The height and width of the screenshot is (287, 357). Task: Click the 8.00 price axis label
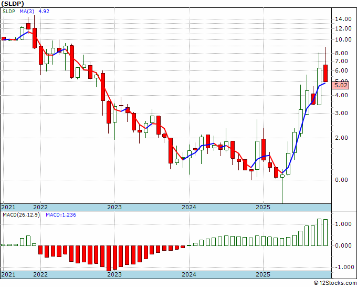[342, 53]
